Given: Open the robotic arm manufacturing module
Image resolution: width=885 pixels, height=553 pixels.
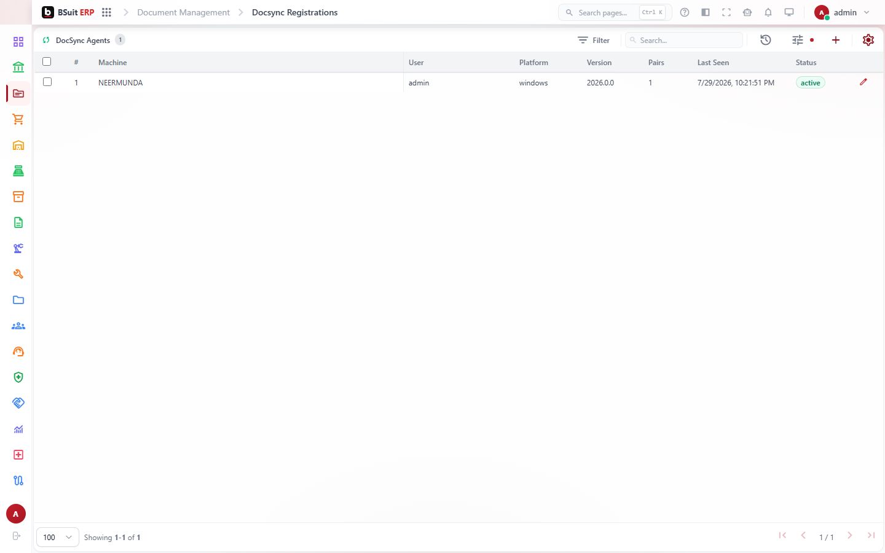Looking at the screenshot, I should point(18,248).
